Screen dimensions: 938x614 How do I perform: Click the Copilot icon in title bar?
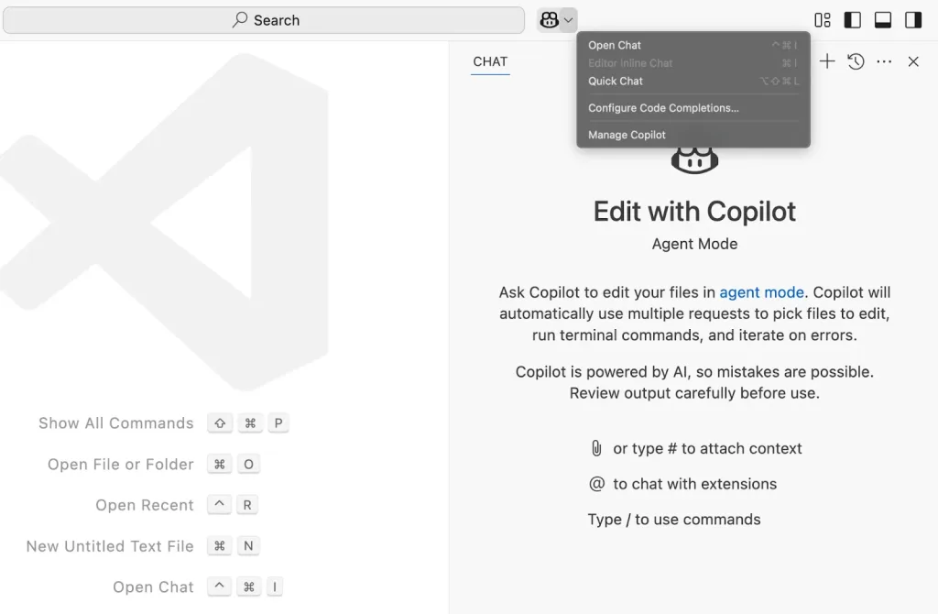click(550, 20)
